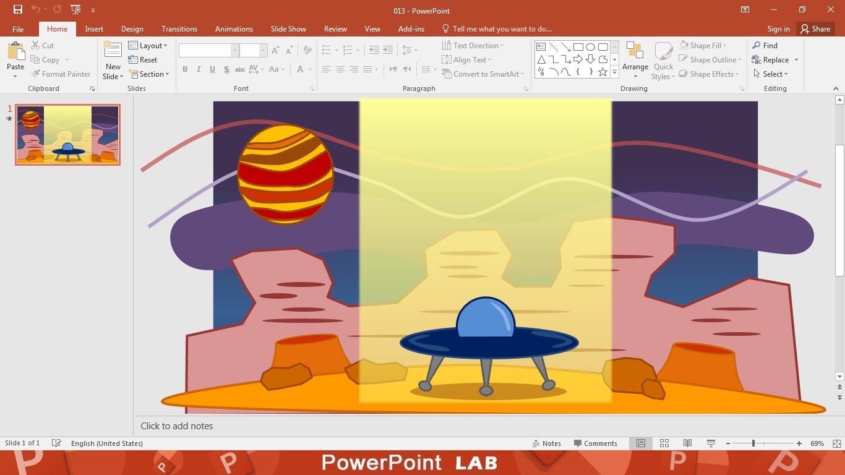Viewport: 845px width, 475px height.
Task: Toggle Underline formatting
Action: [x=212, y=69]
